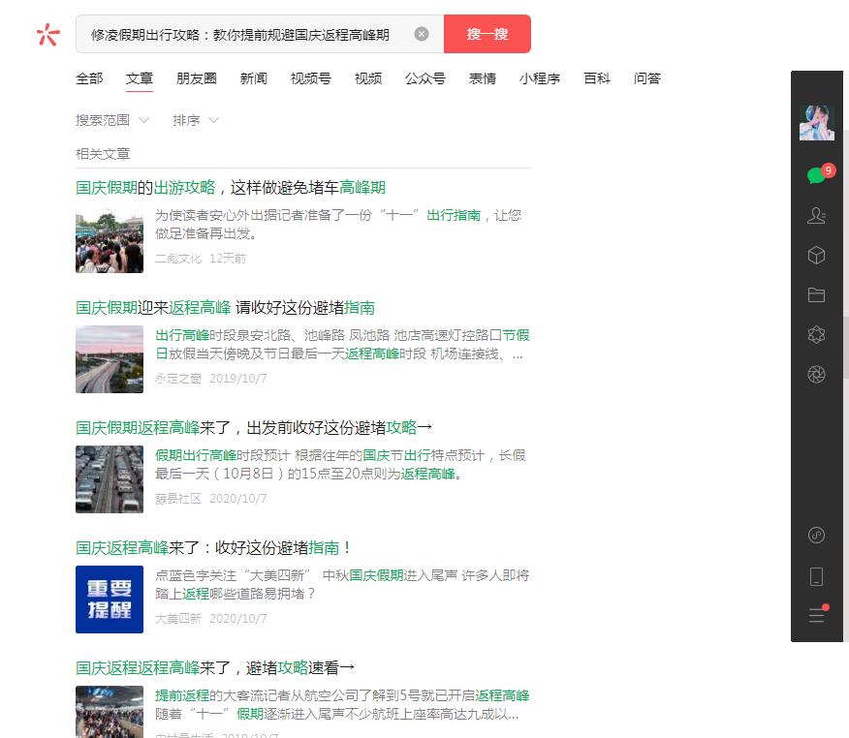
Task: Open the 视频号 tab
Action: [x=311, y=78]
